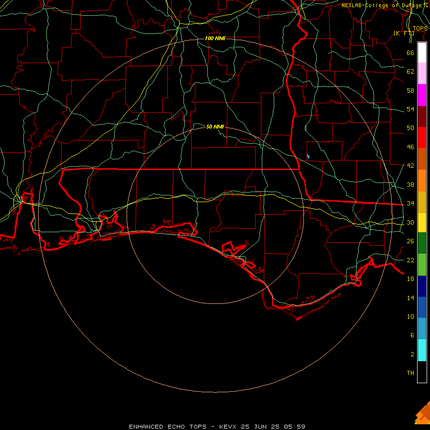The image size is (430, 430).
Task: Click the white swatch in the tops legend
Action: pyautogui.click(x=422, y=53)
